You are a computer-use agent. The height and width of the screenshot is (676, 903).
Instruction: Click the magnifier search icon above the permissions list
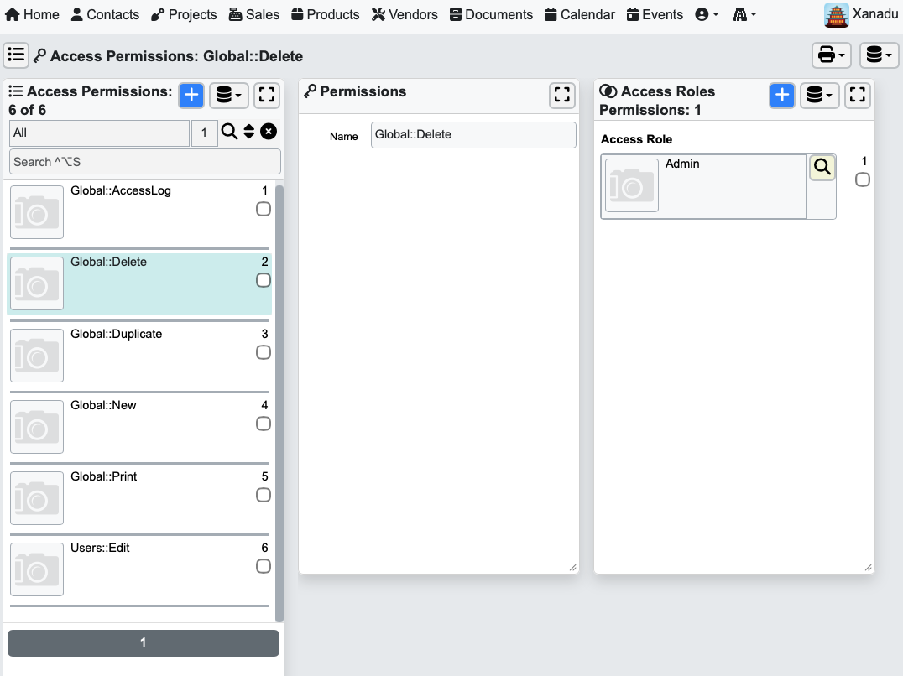[x=228, y=133]
